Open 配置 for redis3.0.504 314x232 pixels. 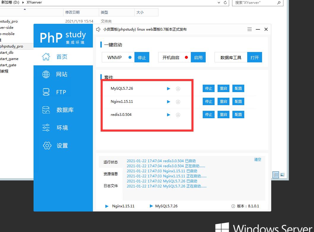tap(238, 115)
